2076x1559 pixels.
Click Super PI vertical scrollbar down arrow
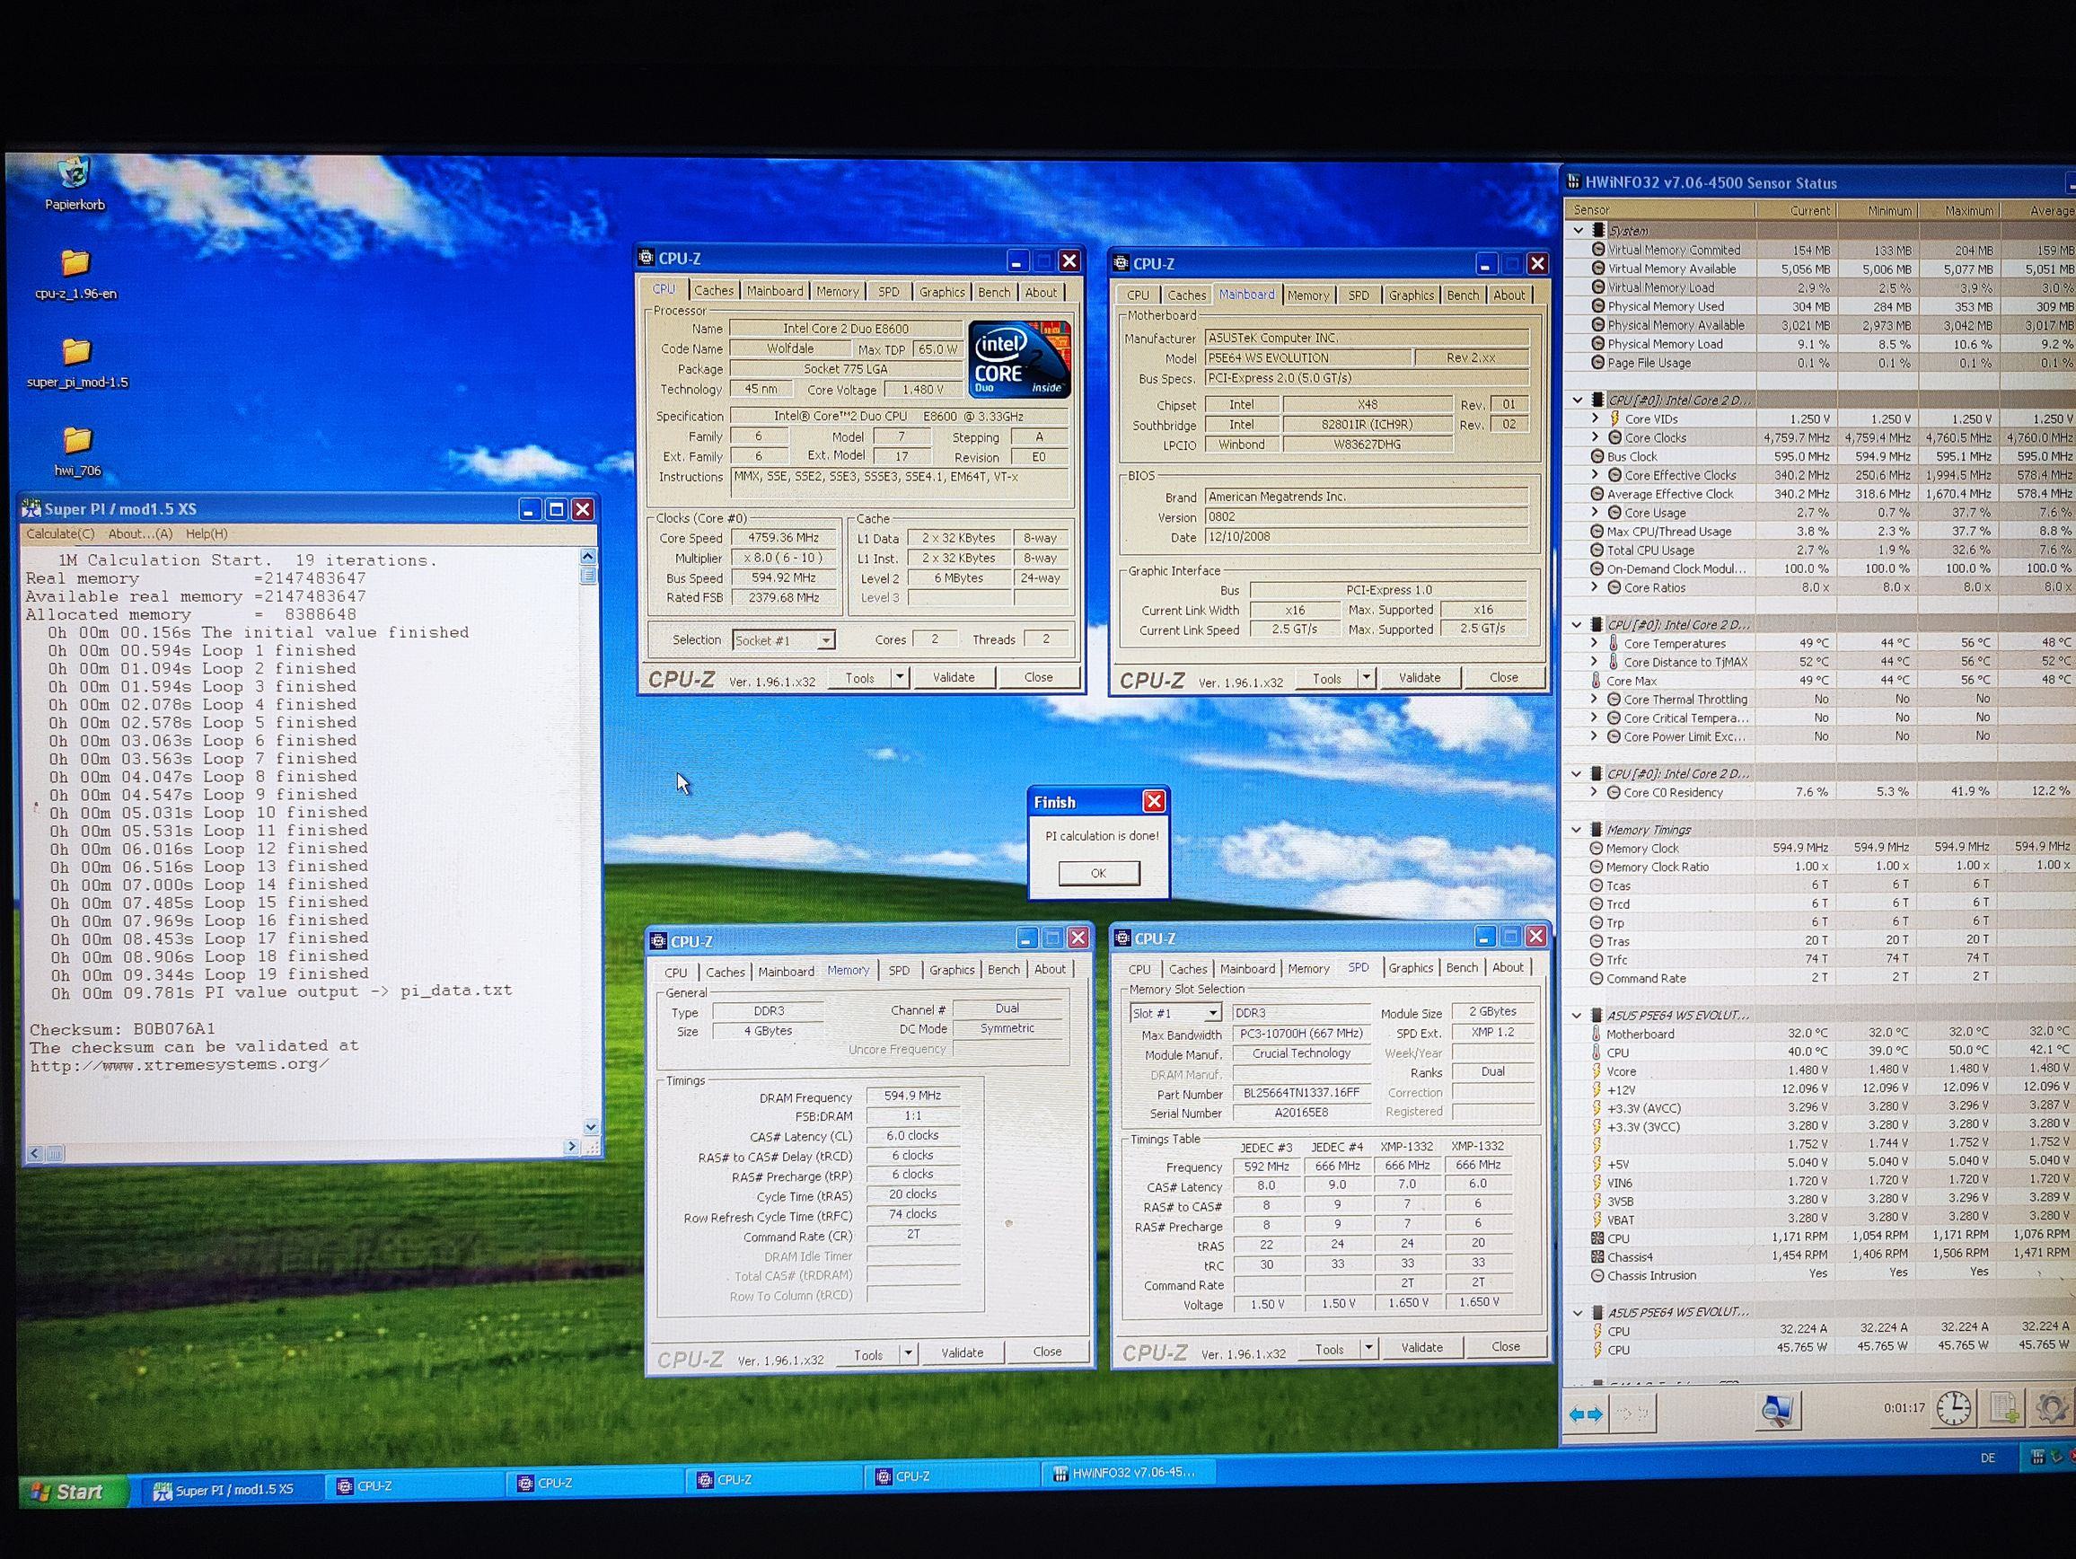(x=590, y=1126)
